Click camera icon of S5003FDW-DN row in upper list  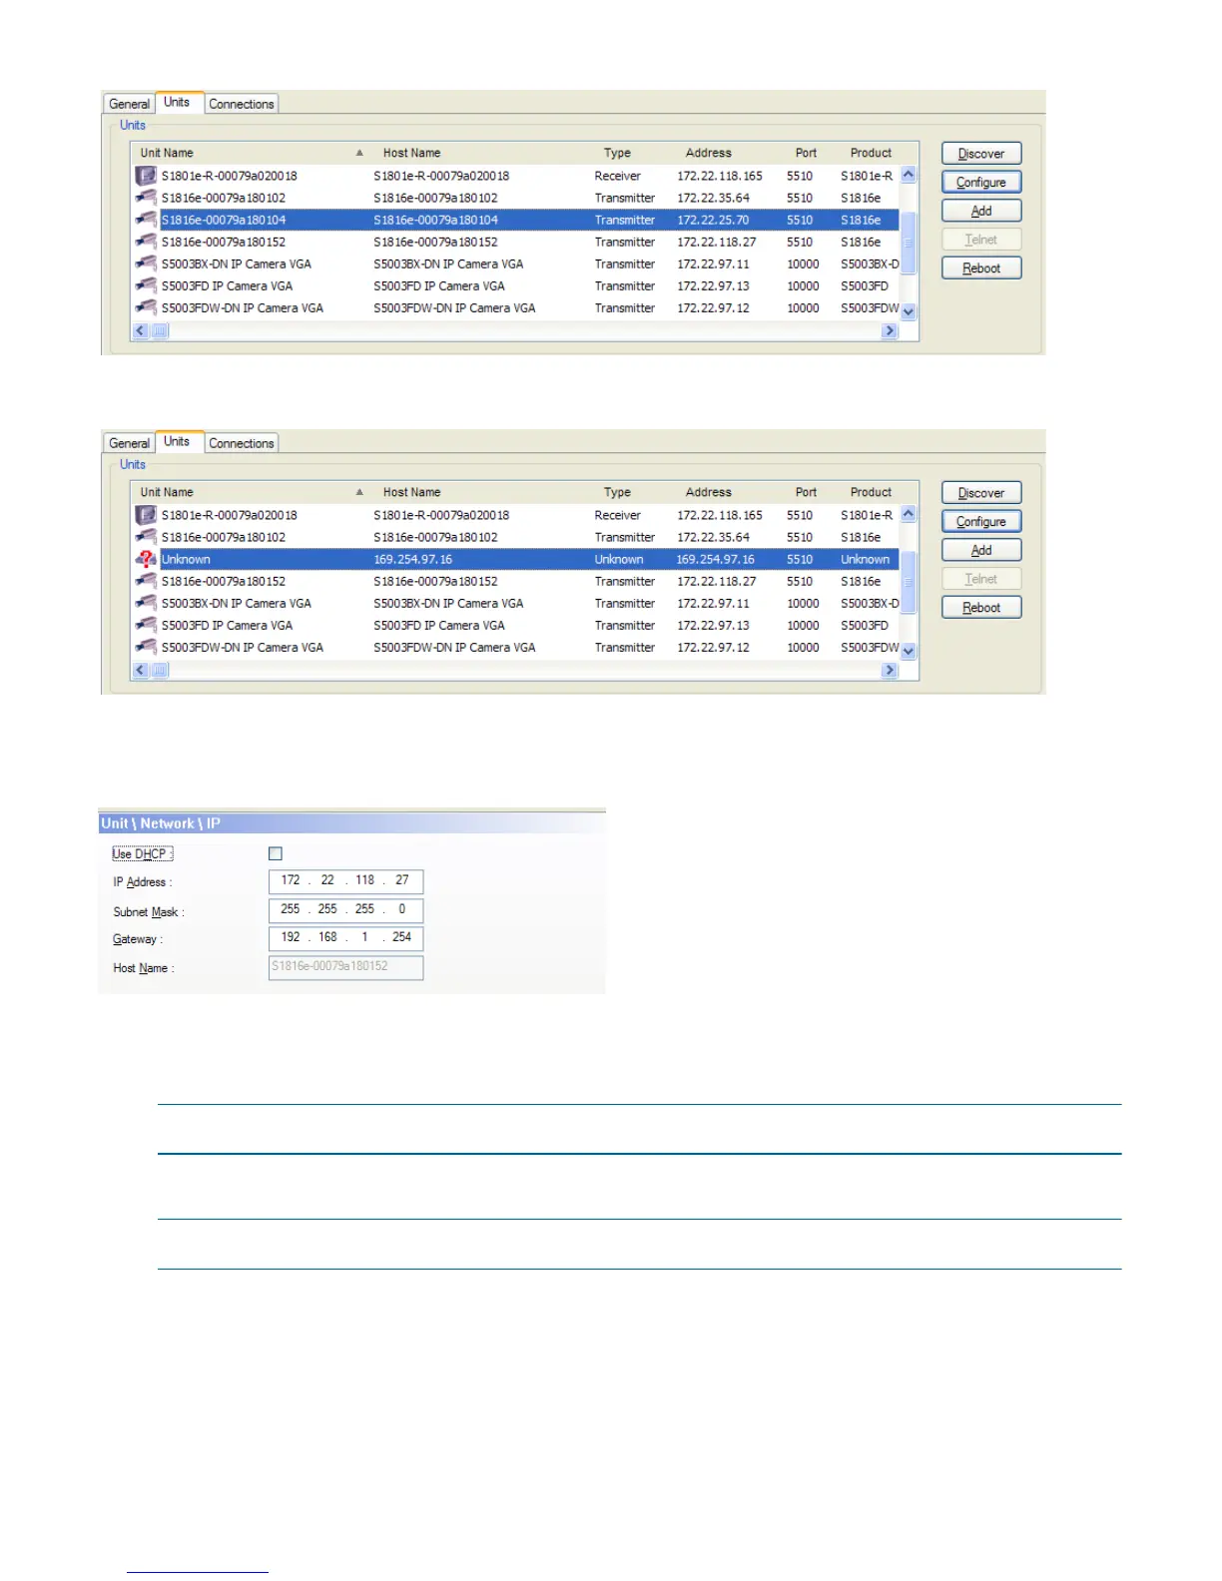coord(146,307)
